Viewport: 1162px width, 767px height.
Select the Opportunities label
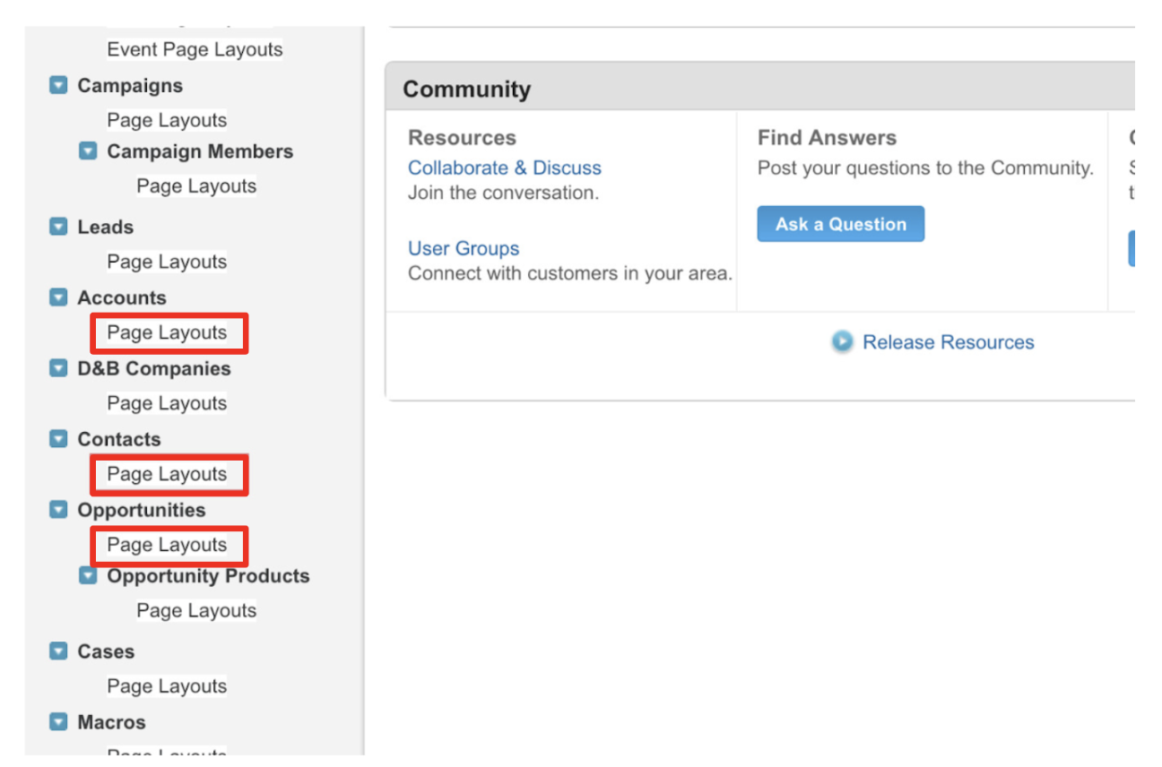pos(141,510)
